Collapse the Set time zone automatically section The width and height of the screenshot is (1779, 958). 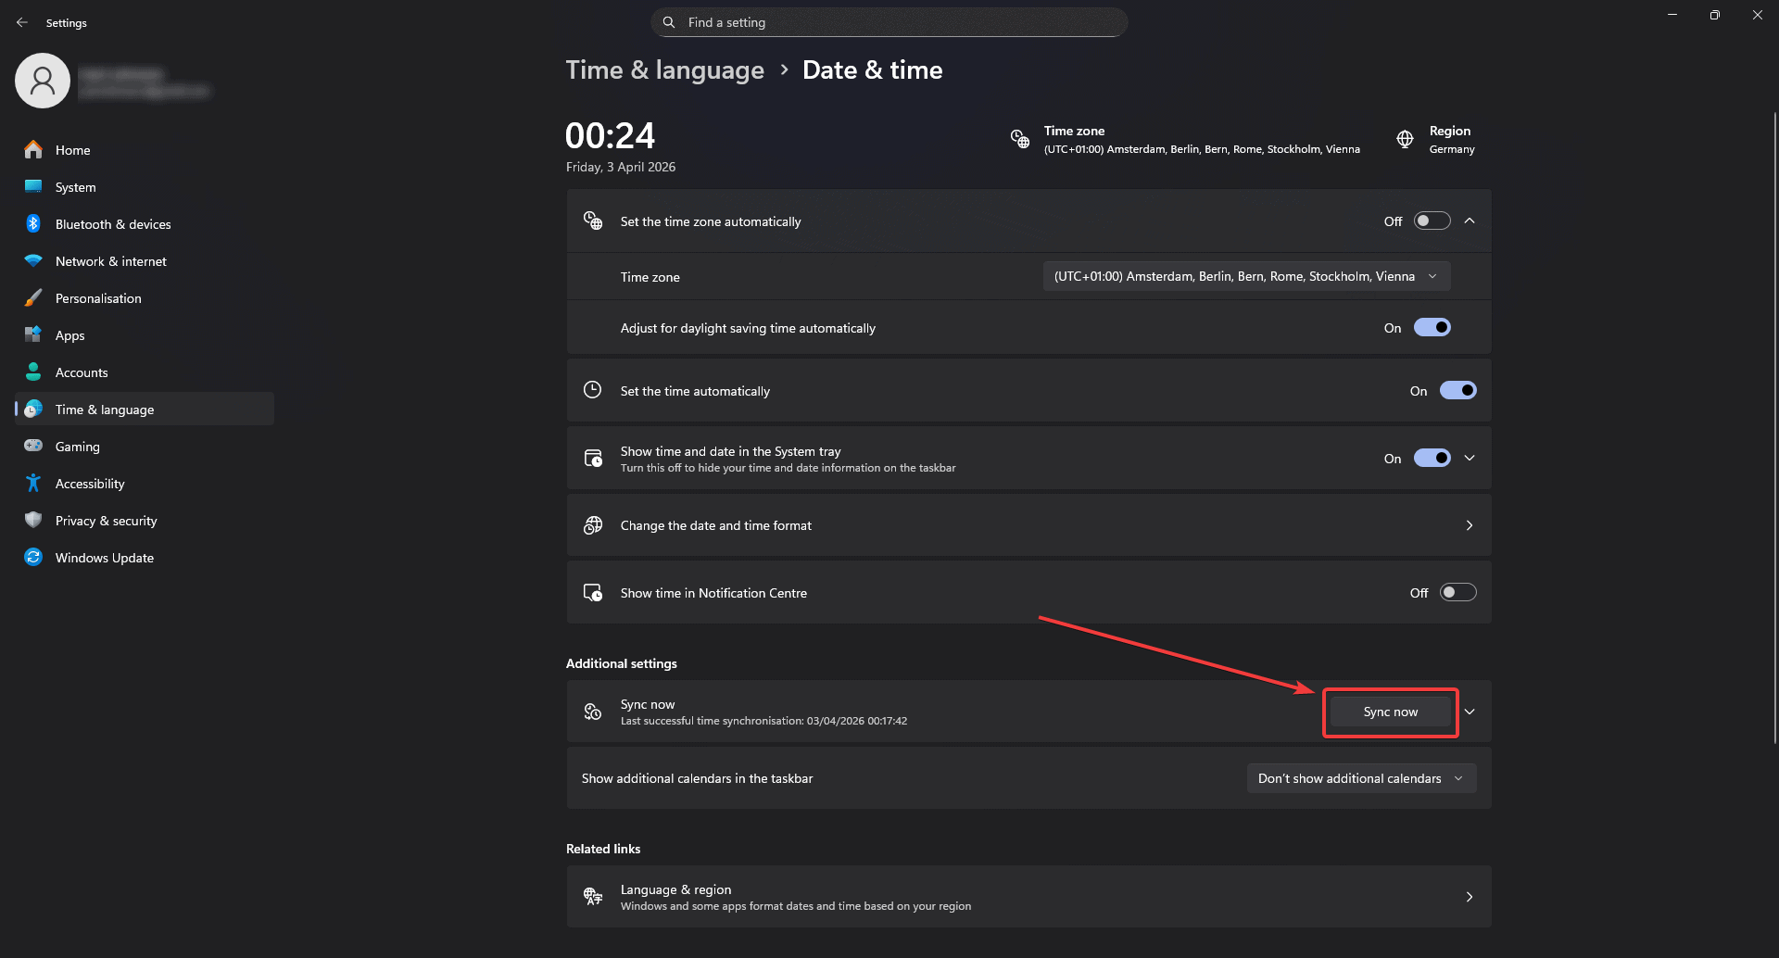pyautogui.click(x=1470, y=221)
